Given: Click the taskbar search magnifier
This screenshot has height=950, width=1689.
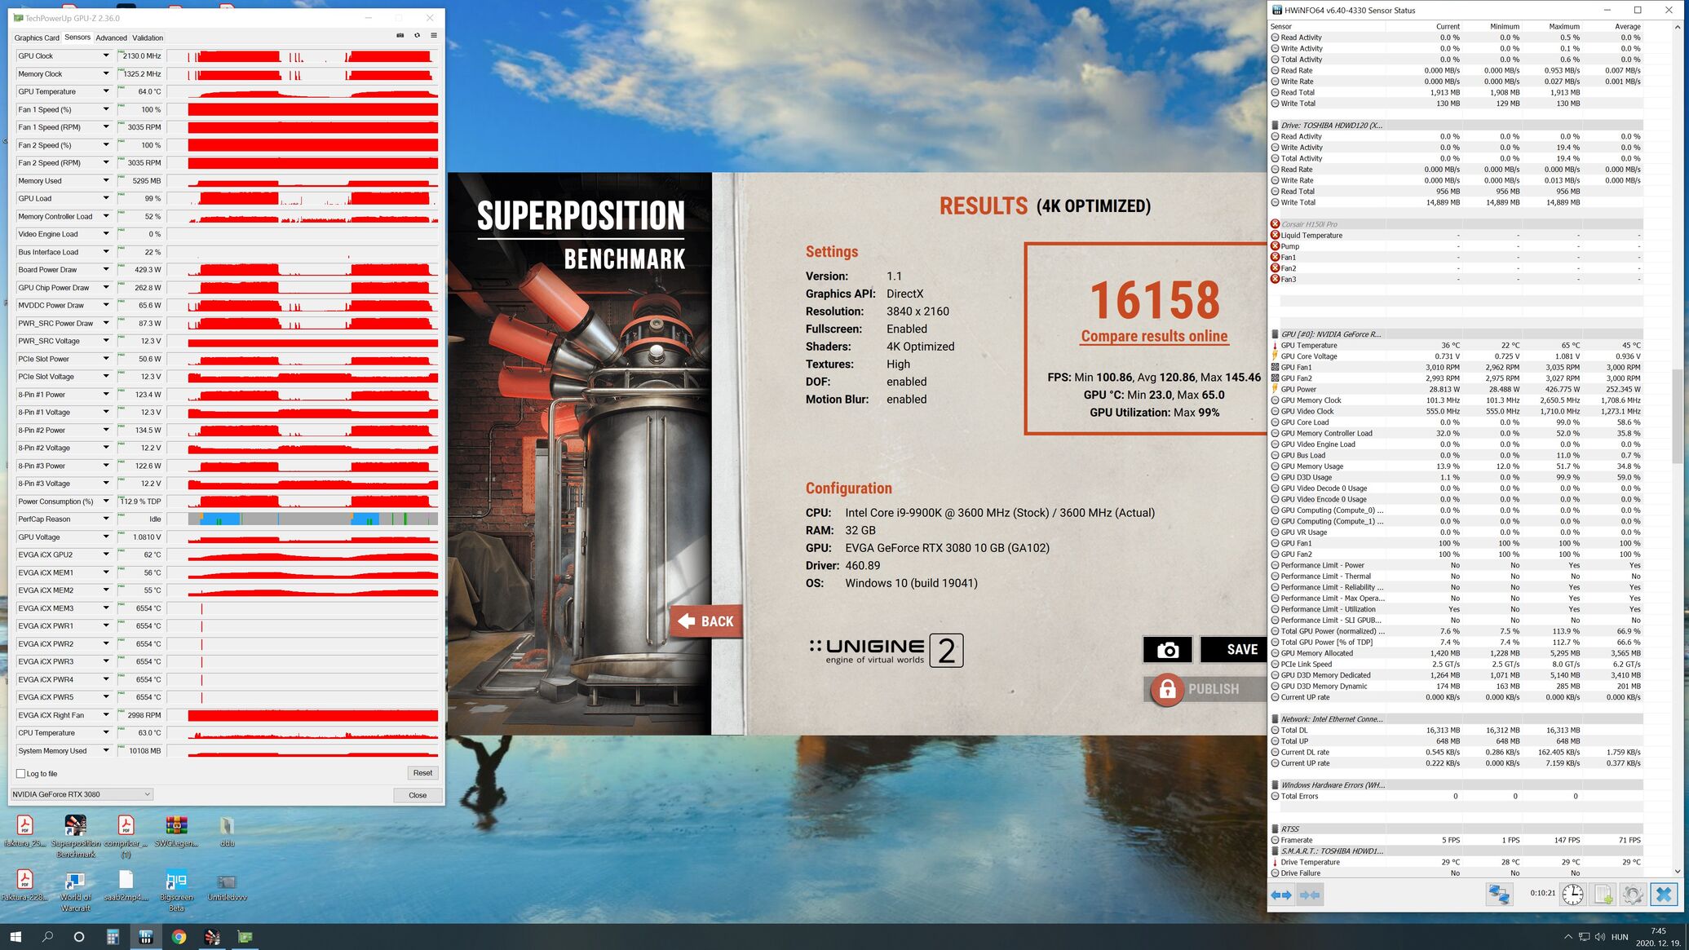Looking at the screenshot, I should pos(47,937).
